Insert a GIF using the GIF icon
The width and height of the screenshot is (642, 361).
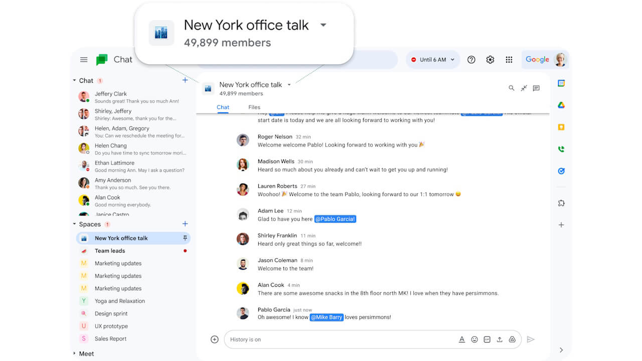coord(487,339)
